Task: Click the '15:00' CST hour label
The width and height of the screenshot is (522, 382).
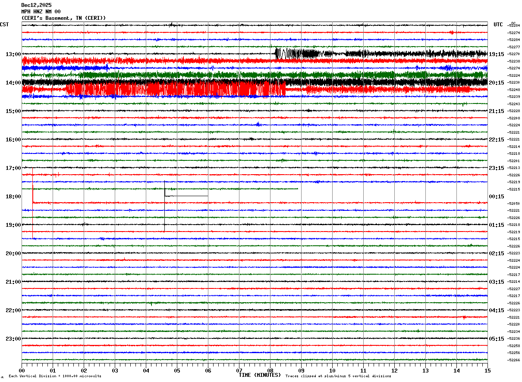Action: coord(13,111)
